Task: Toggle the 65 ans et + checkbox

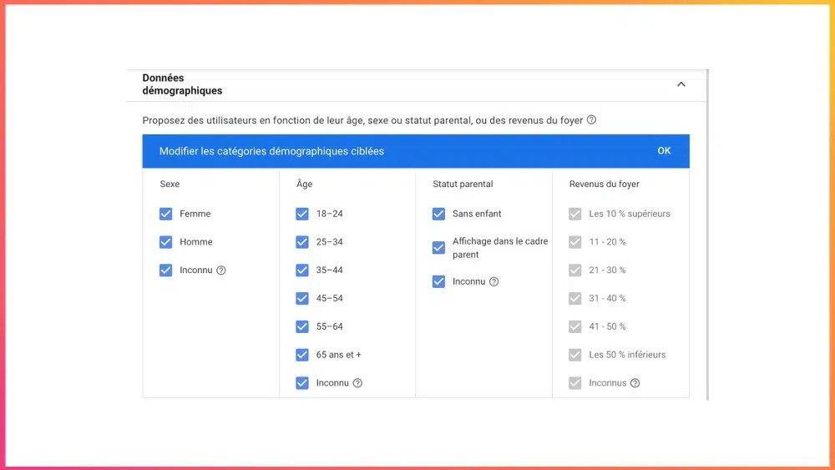Action: coord(302,355)
